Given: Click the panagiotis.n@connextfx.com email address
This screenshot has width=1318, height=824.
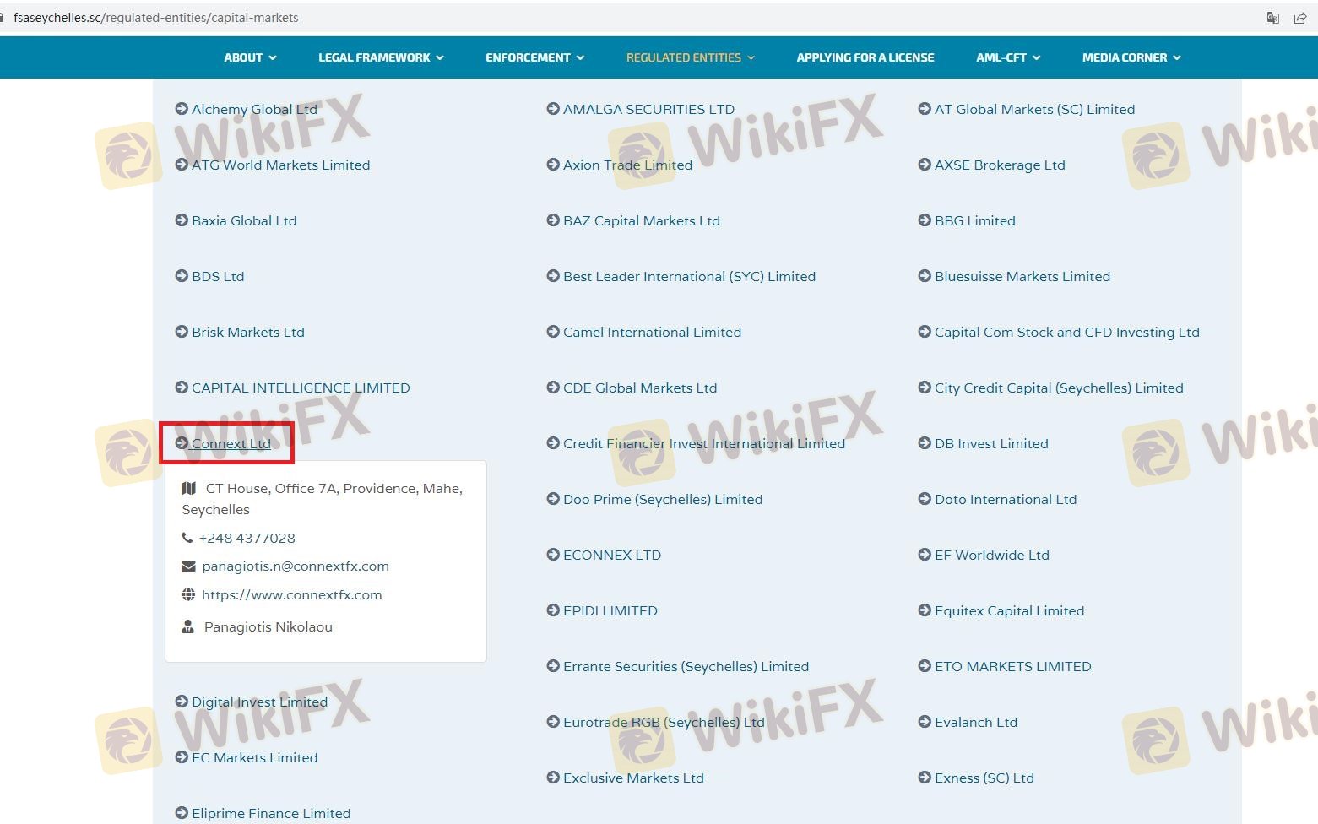Looking at the screenshot, I should point(296,566).
